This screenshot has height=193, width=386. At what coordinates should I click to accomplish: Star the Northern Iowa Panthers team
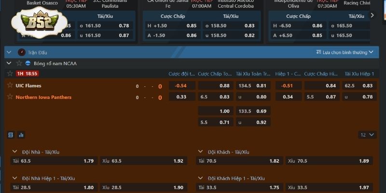10,97
